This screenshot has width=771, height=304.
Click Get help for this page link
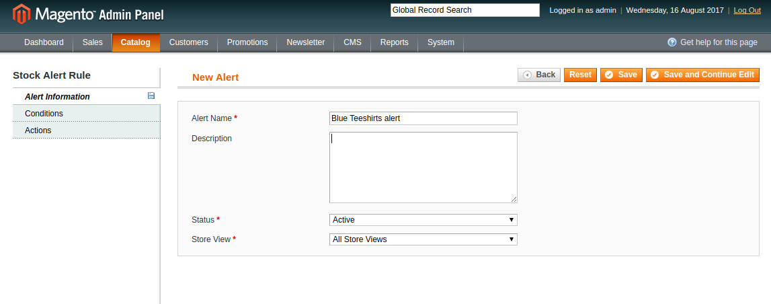pos(719,42)
